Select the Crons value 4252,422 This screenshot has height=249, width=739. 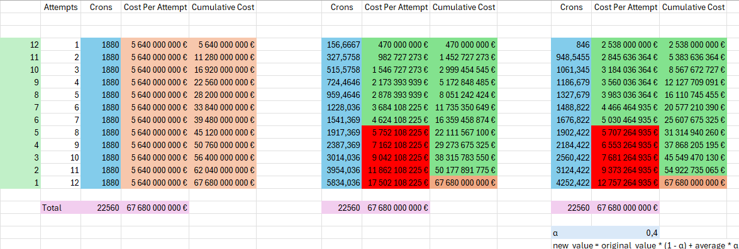[571, 183]
